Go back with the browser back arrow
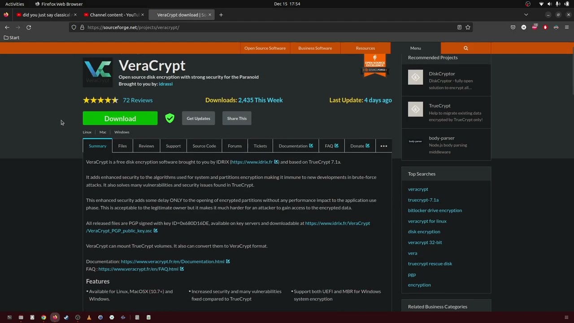The height and width of the screenshot is (323, 574). 7,27
